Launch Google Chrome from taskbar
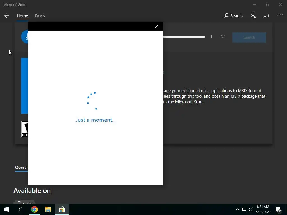This screenshot has width=287, height=215. tap(34, 209)
